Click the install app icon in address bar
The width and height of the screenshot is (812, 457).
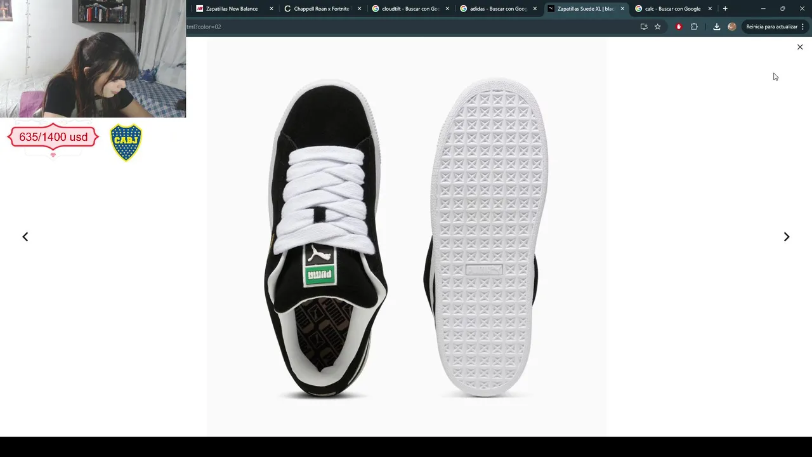point(644,27)
